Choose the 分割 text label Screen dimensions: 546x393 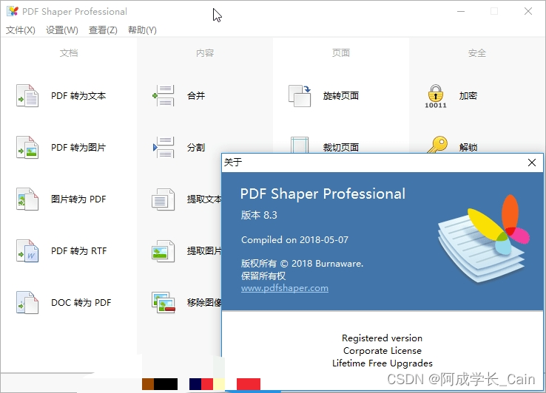[196, 148]
